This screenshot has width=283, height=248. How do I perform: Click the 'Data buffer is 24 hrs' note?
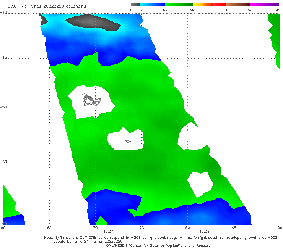(x=88, y=242)
